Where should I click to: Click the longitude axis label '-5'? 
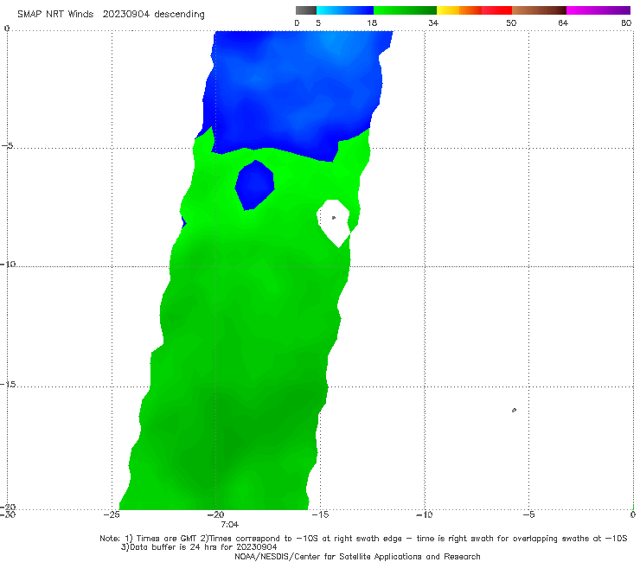[528, 514]
